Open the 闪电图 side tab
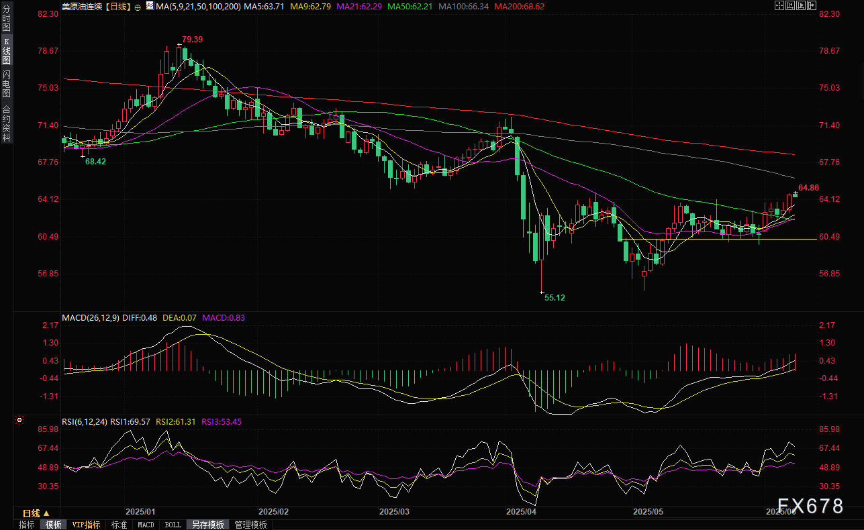This screenshot has height=530, width=864. coord(6,83)
